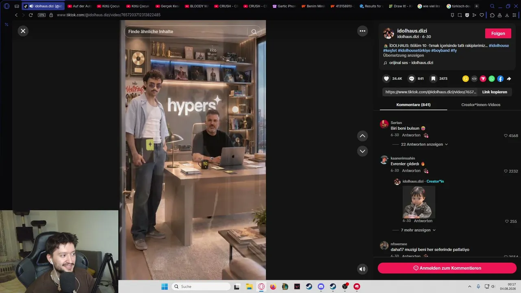The image size is (521, 293).
Task: Open browser downloads icon in toolbar
Action: 507,15
